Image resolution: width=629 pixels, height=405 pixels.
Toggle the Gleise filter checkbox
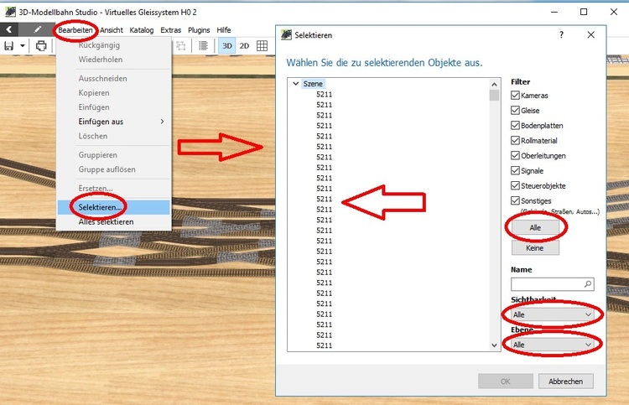click(x=516, y=111)
